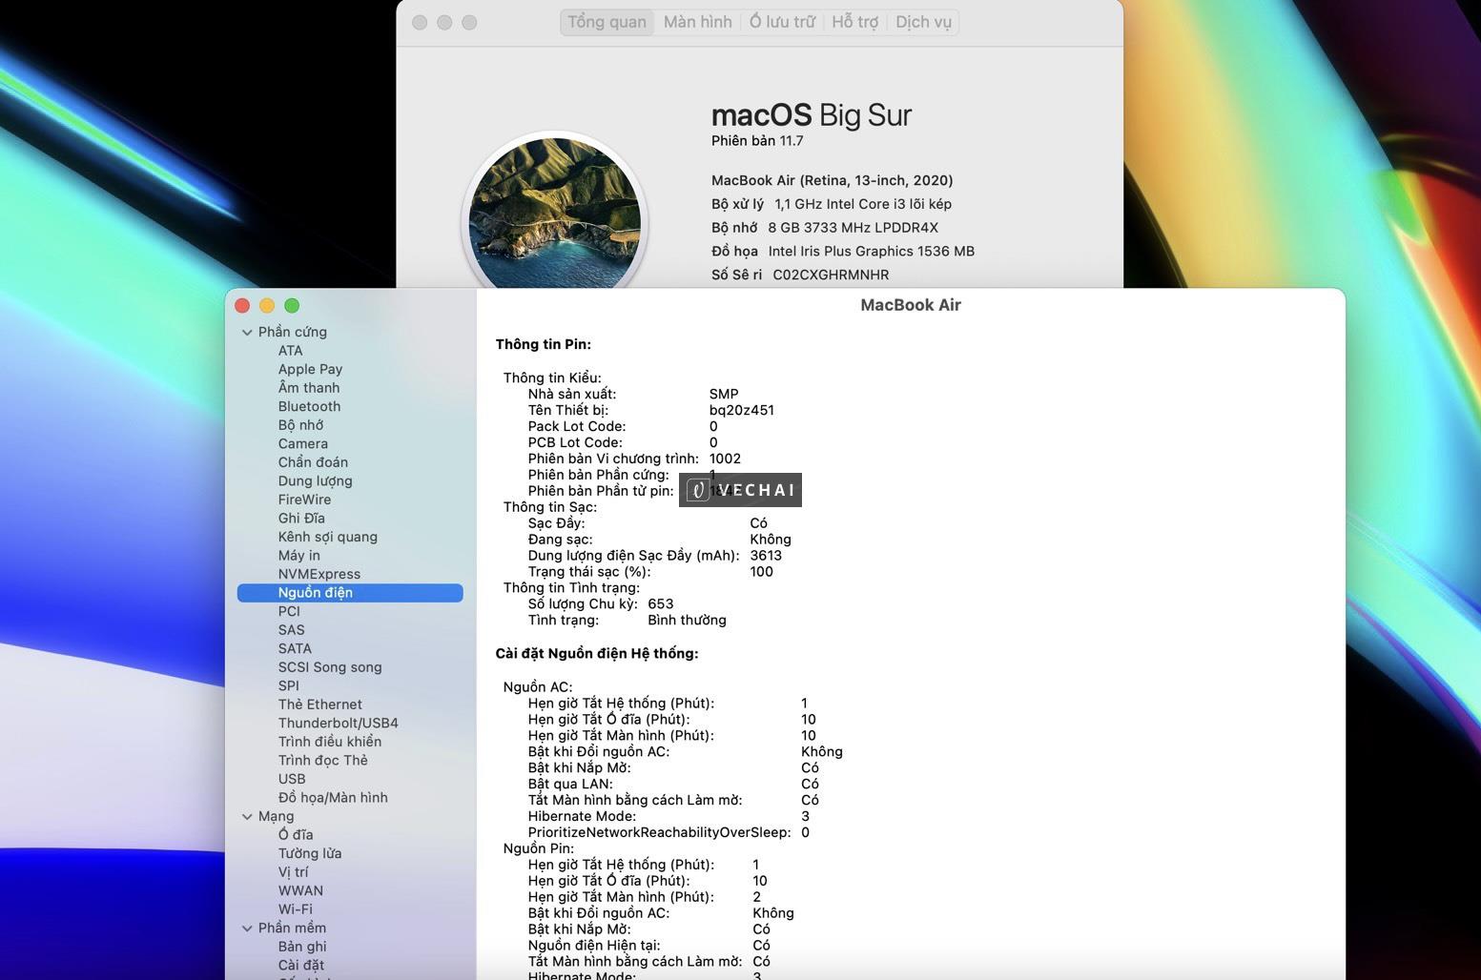Image resolution: width=1481 pixels, height=980 pixels.
Task: Select Vị trí in the sidebar
Action: click(293, 872)
